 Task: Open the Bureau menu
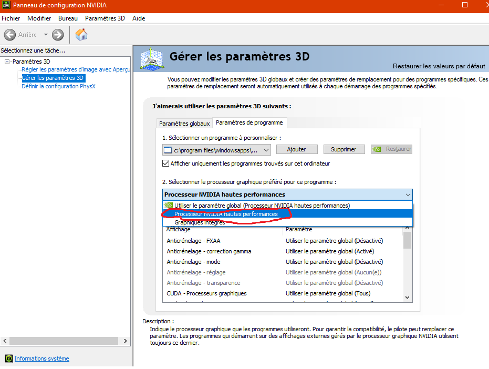coord(68,18)
